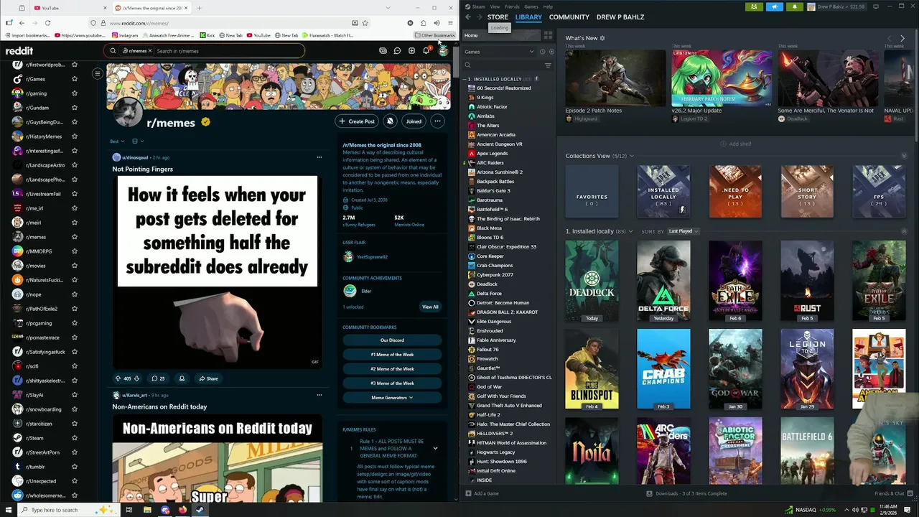The width and height of the screenshot is (919, 517).
Task: Award the Not Pointing Fingers post
Action: (182, 378)
